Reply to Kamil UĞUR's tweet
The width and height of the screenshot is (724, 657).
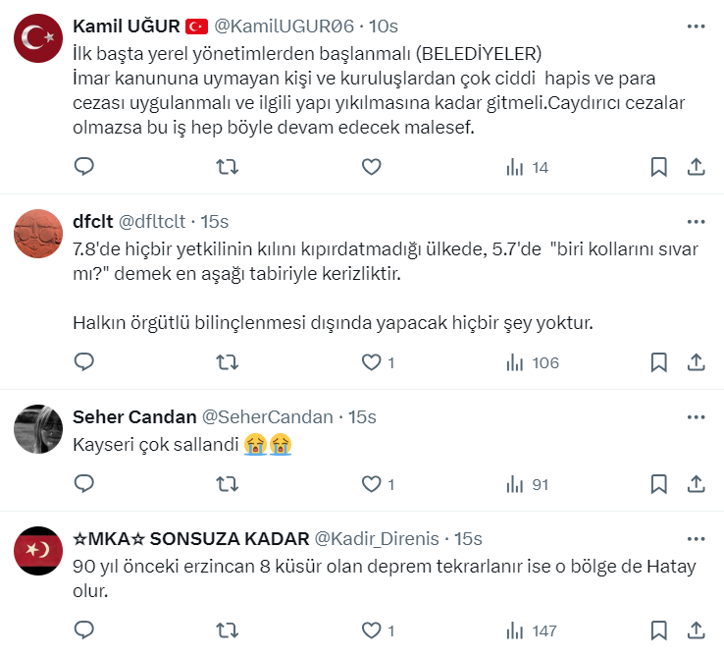click(x=84, y=167)
